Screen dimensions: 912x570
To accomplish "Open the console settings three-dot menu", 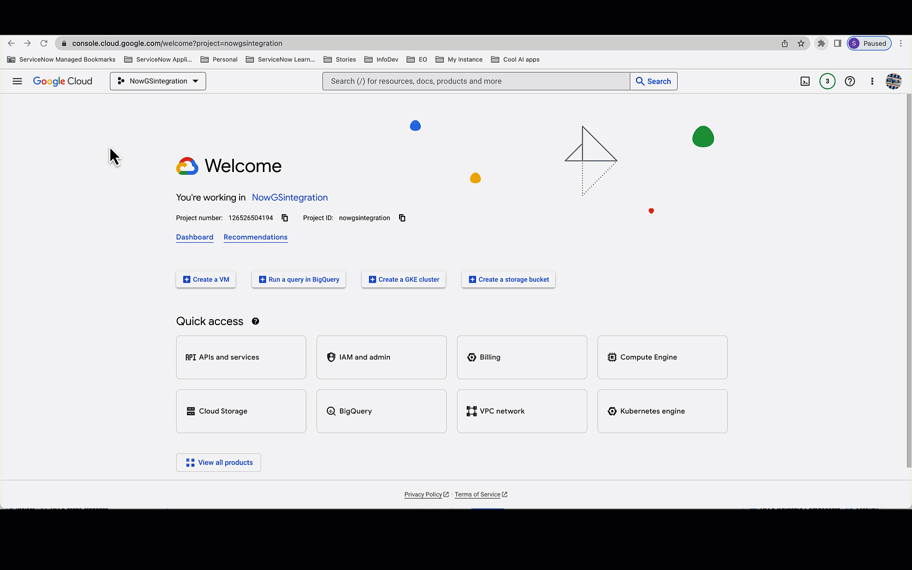I will 872,81.
